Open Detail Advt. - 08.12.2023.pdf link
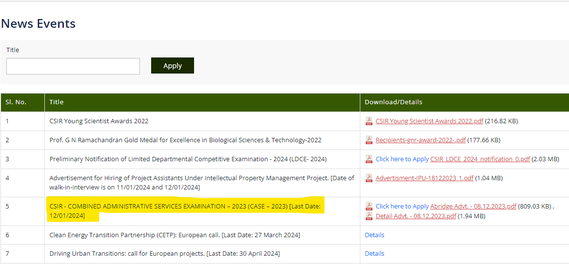569x264 pixels. 416,216
